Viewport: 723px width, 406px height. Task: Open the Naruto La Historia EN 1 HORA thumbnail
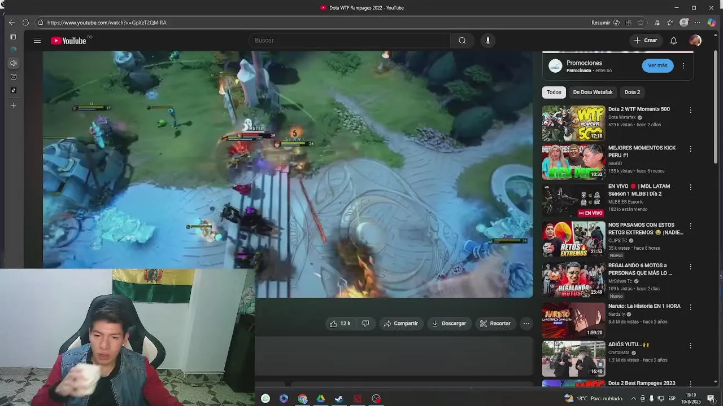point(573,320)
